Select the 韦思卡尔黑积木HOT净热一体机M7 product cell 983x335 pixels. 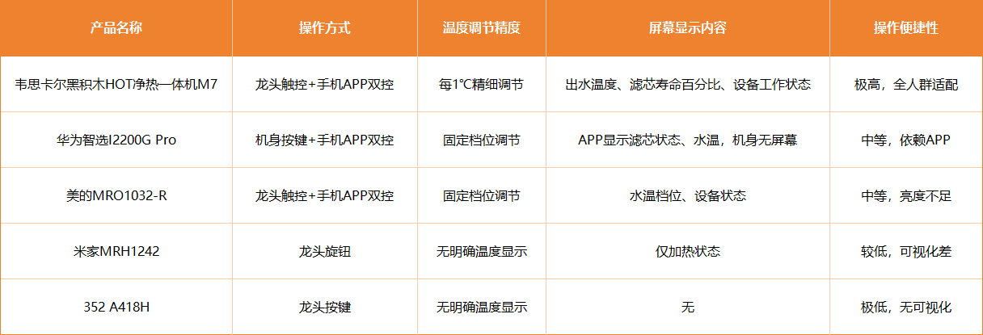pyautogui.click(x=116, y=84)
